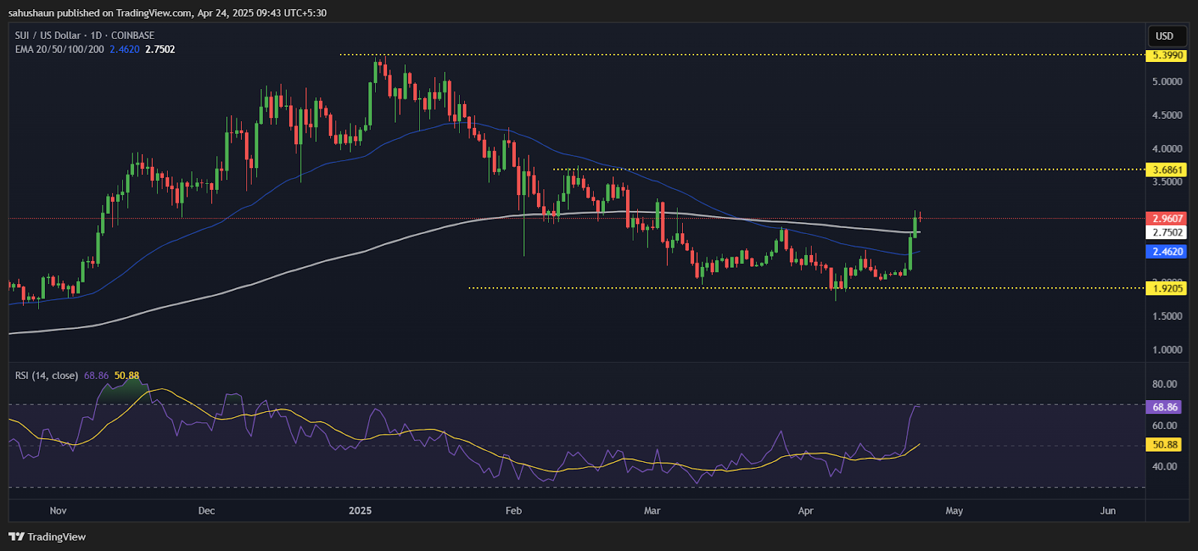1198x551 pixels.
Task: Click the 1.9205 support price label
Action: (x=1167, y=289)
